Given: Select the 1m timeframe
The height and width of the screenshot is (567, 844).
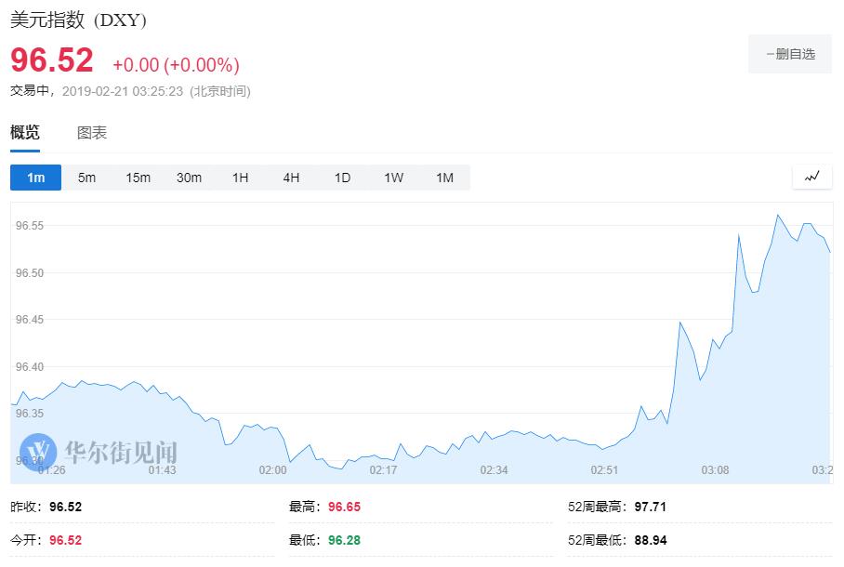Looking at the screenshot, I should pos(36,178).
